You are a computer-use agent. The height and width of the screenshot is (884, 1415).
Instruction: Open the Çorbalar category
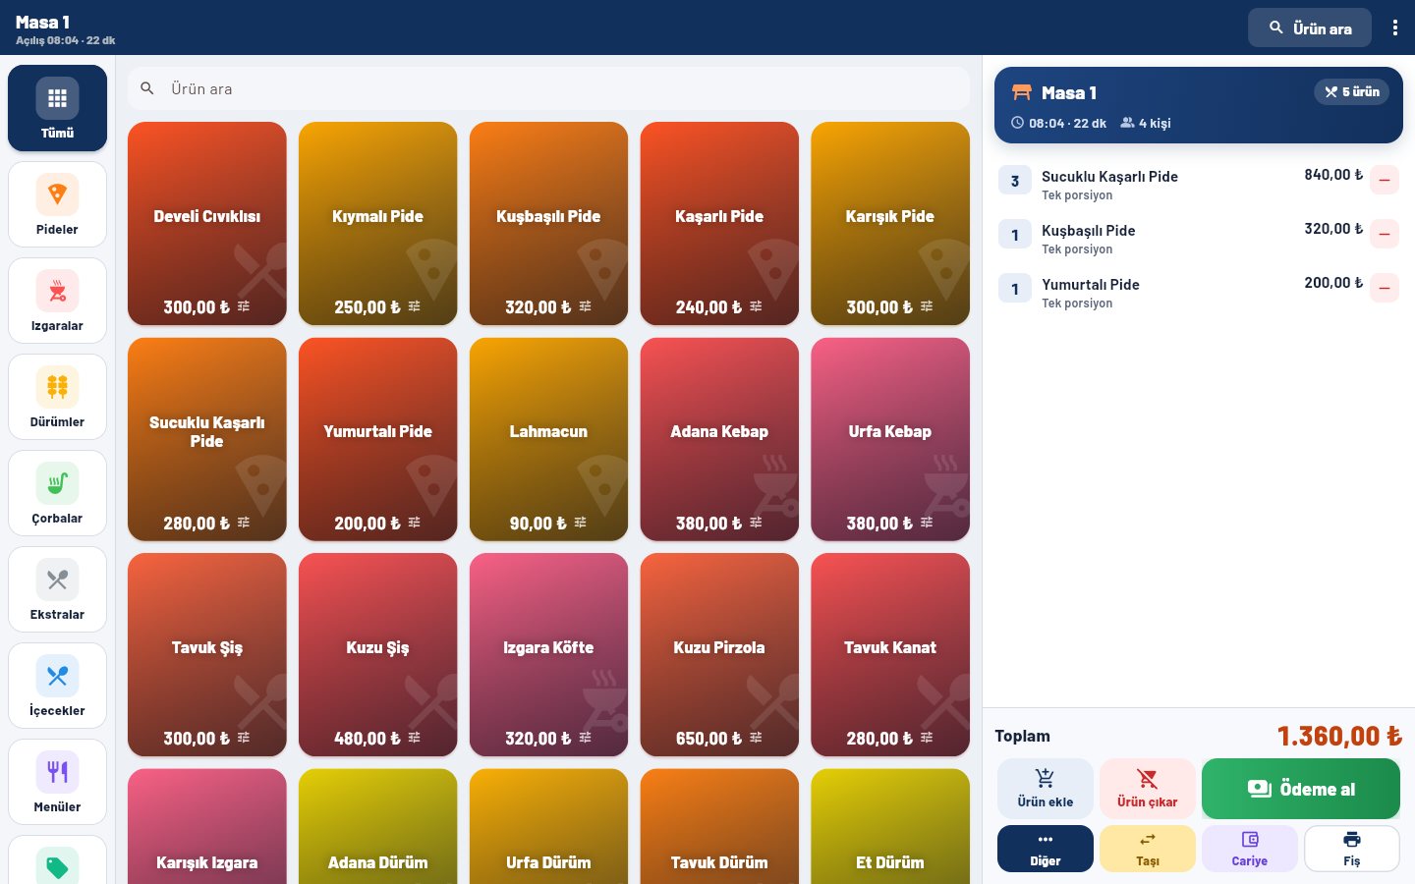tap(57, 493)
